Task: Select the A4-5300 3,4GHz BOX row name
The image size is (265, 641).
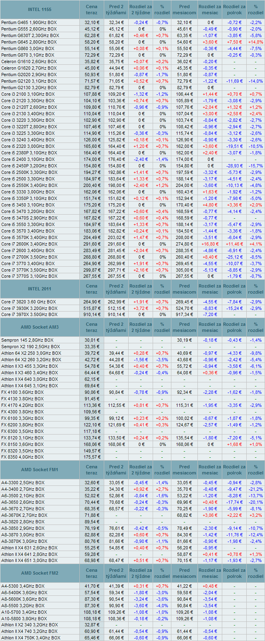Action: 23,586
